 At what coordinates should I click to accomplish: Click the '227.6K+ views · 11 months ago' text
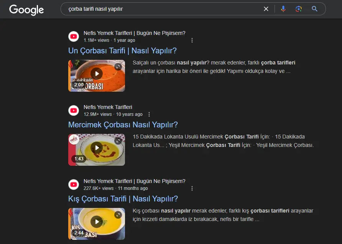pos(116,188)
